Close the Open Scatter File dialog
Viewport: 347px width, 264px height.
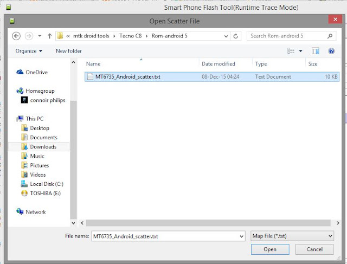tap(335, 20)
